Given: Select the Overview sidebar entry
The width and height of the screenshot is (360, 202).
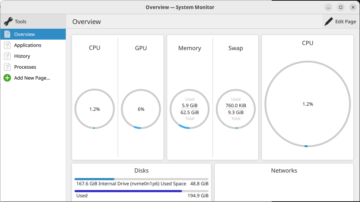Looking at the screenshot, I should coord(24,34).
